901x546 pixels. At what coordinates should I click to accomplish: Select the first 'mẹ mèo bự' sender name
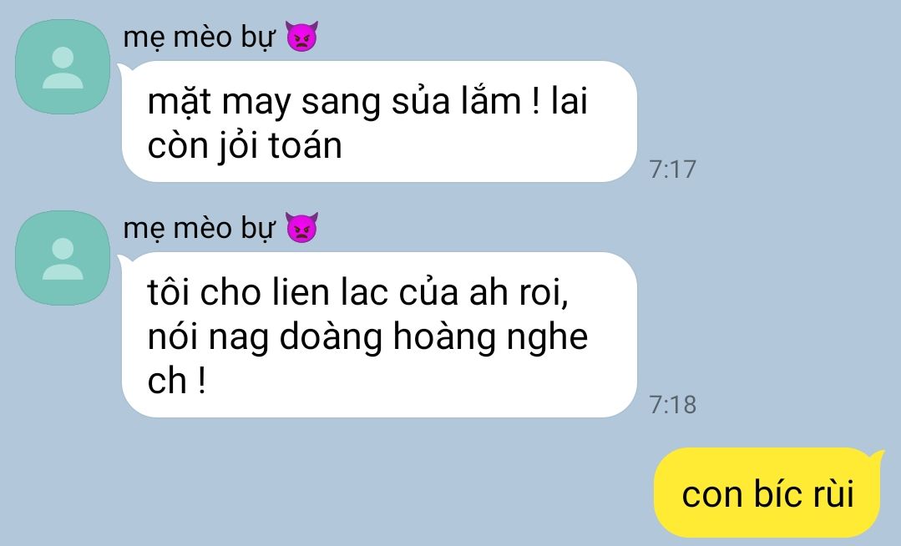coord(199,38)
